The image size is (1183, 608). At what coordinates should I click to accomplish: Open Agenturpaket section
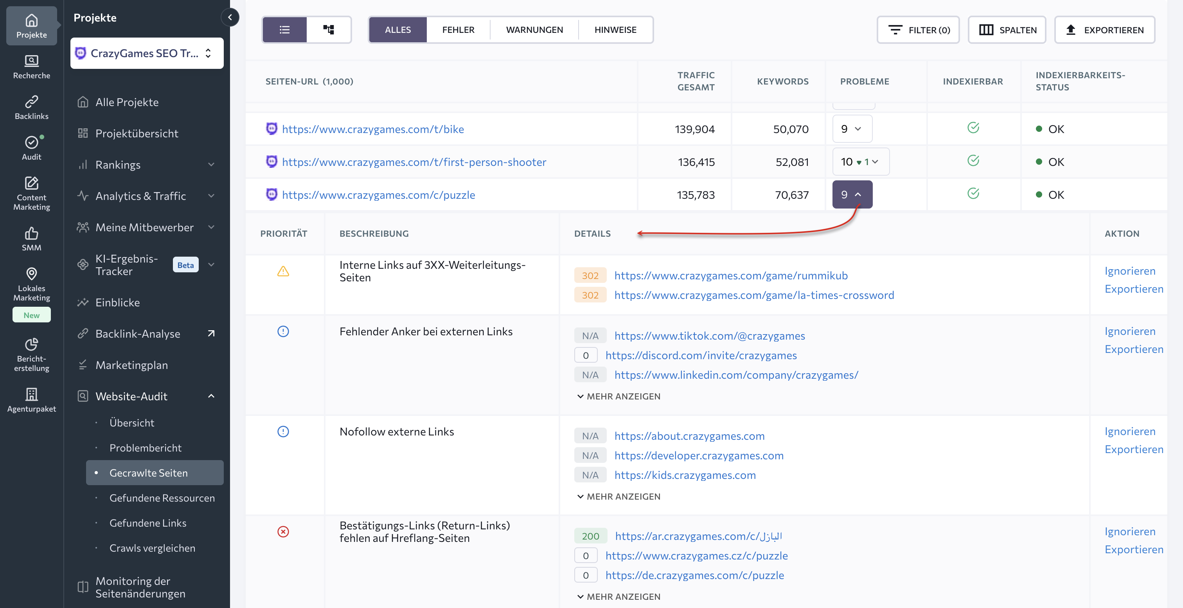[x=31, y=400]
